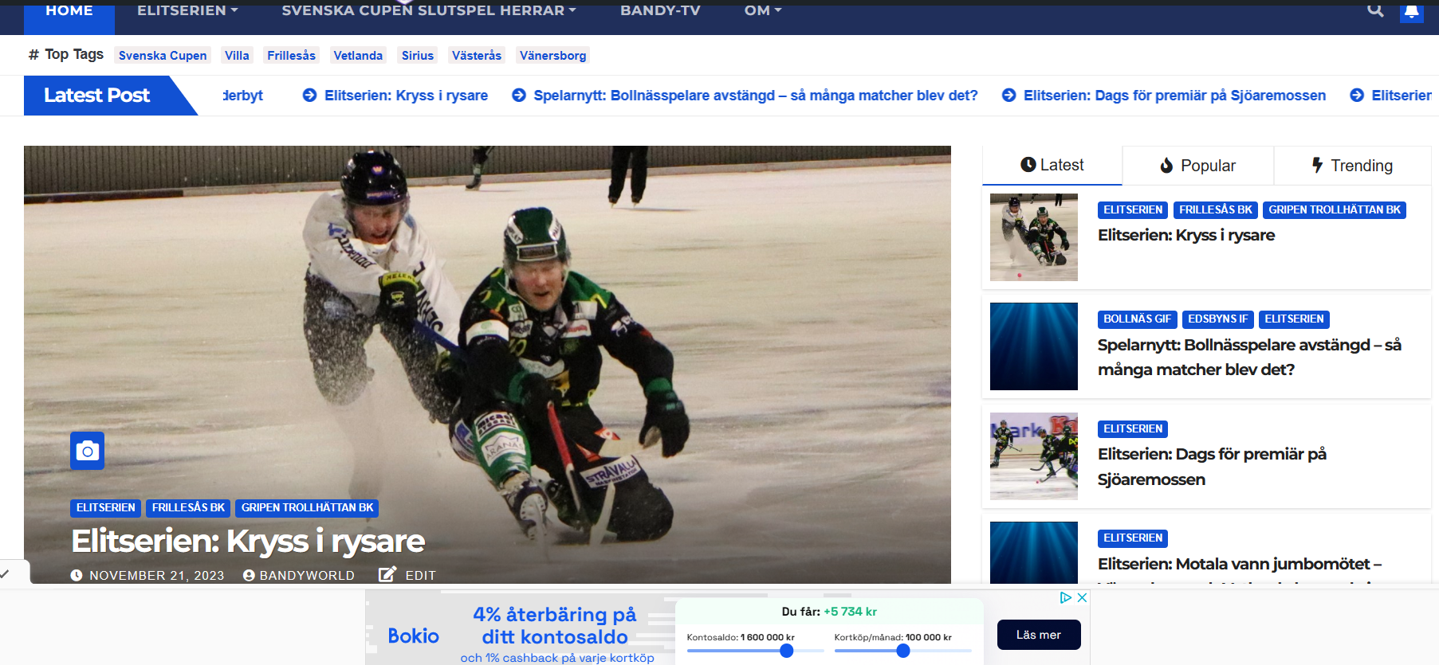Open the OM dropdown menu

coord(762,11)
